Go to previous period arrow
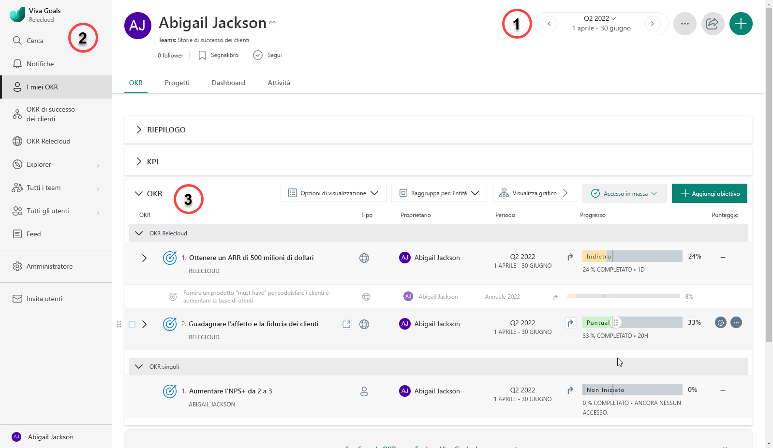The width and height of the screenshot is (773, 448). point(549,24)
